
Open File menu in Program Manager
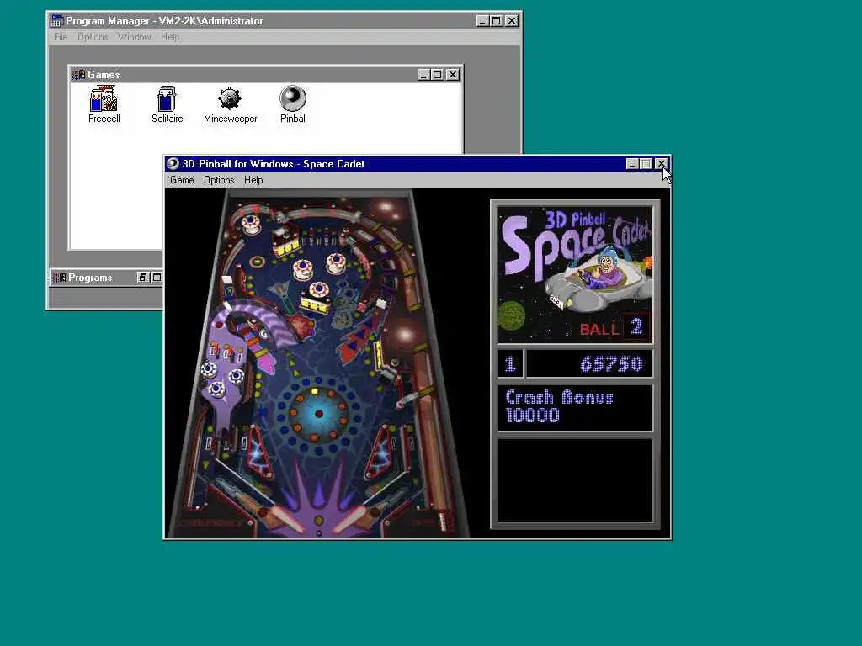coord(61,37)
